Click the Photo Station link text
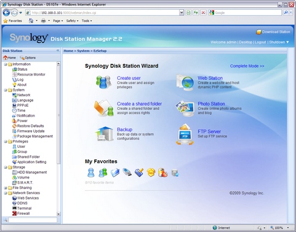The height and width of the screenshot is (232, 296). point(211,104)
